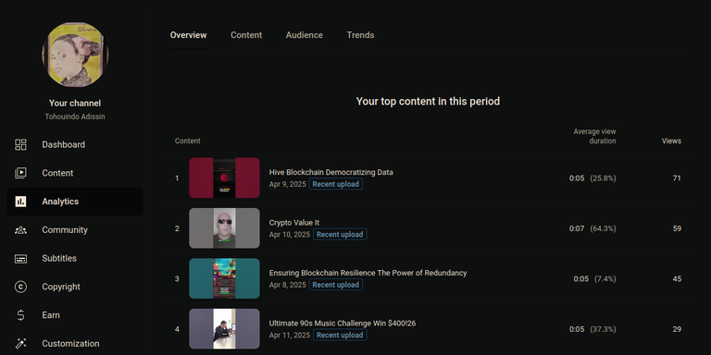Screen dimensions: 711x355
Task: Click Ensuring Blockchain Resilience video title
Action: (368, 273)
